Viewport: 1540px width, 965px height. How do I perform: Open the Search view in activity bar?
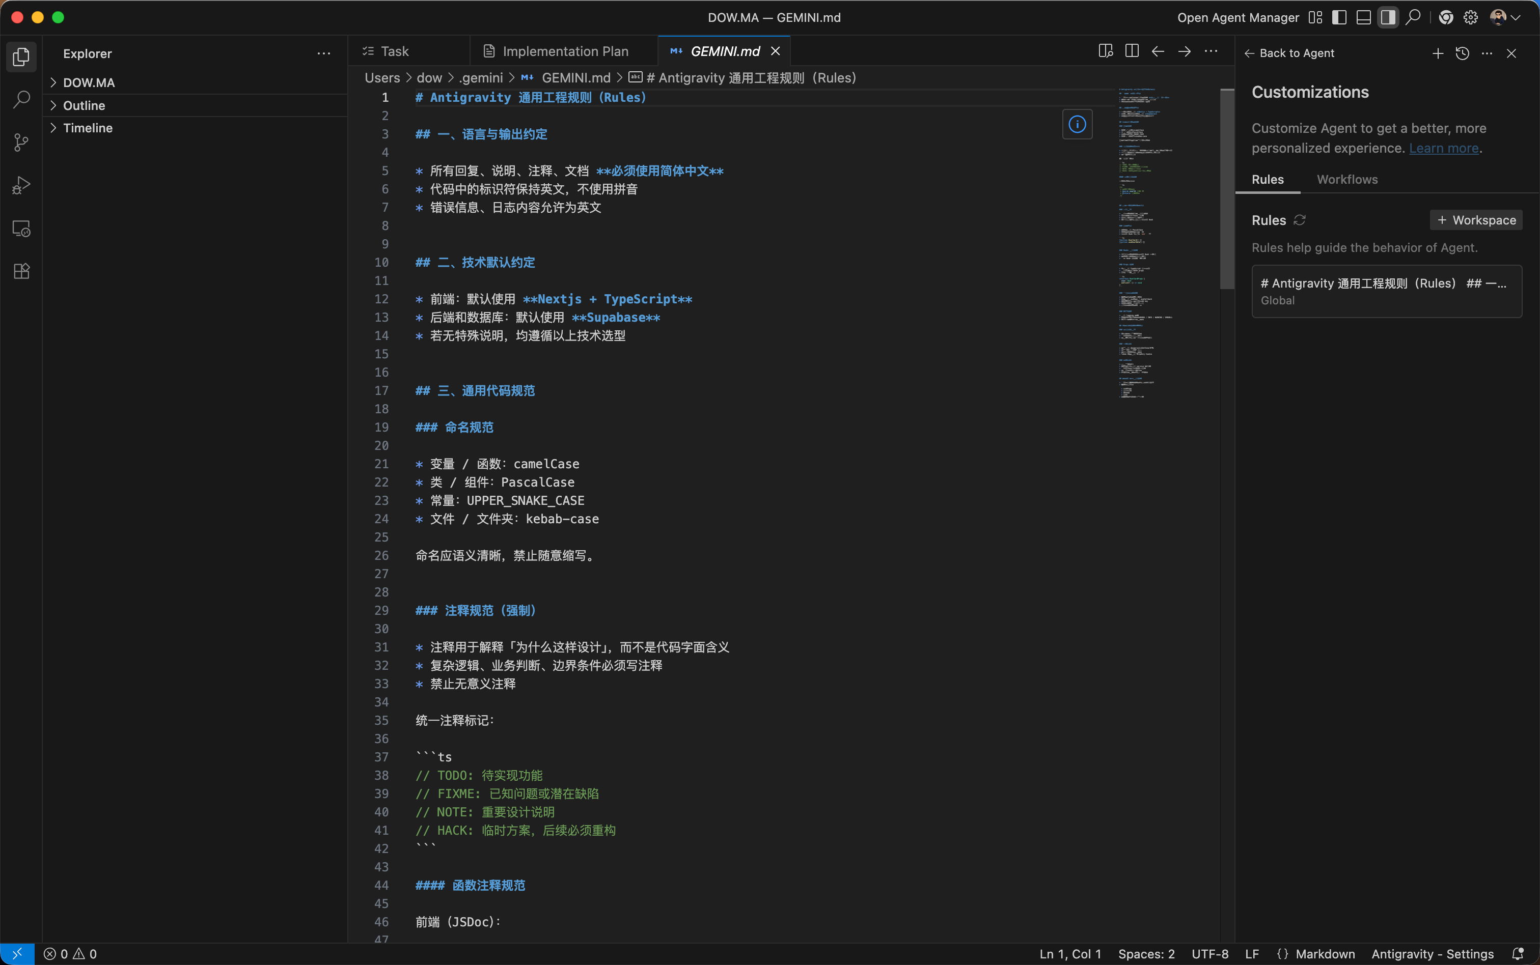(x=21, y=100)
